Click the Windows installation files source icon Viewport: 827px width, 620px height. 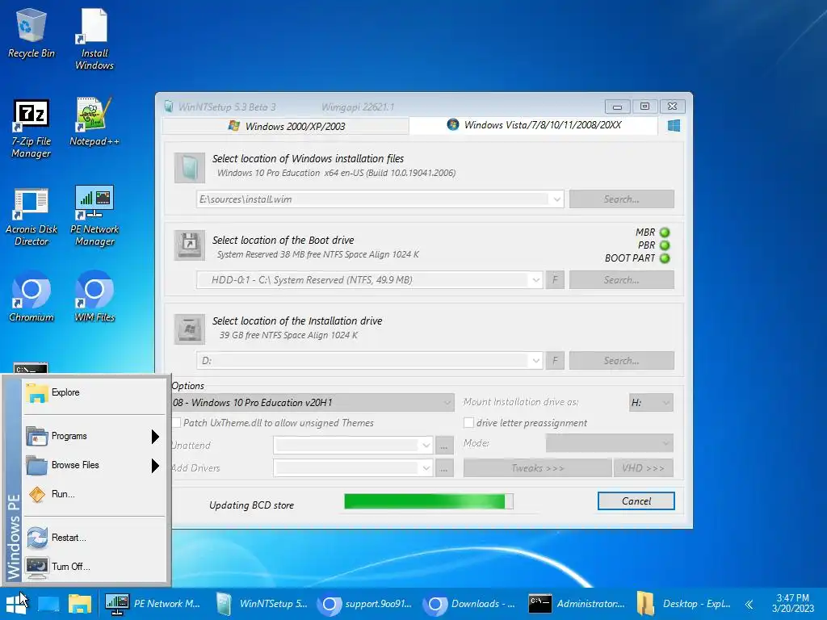tap(189, 168)
